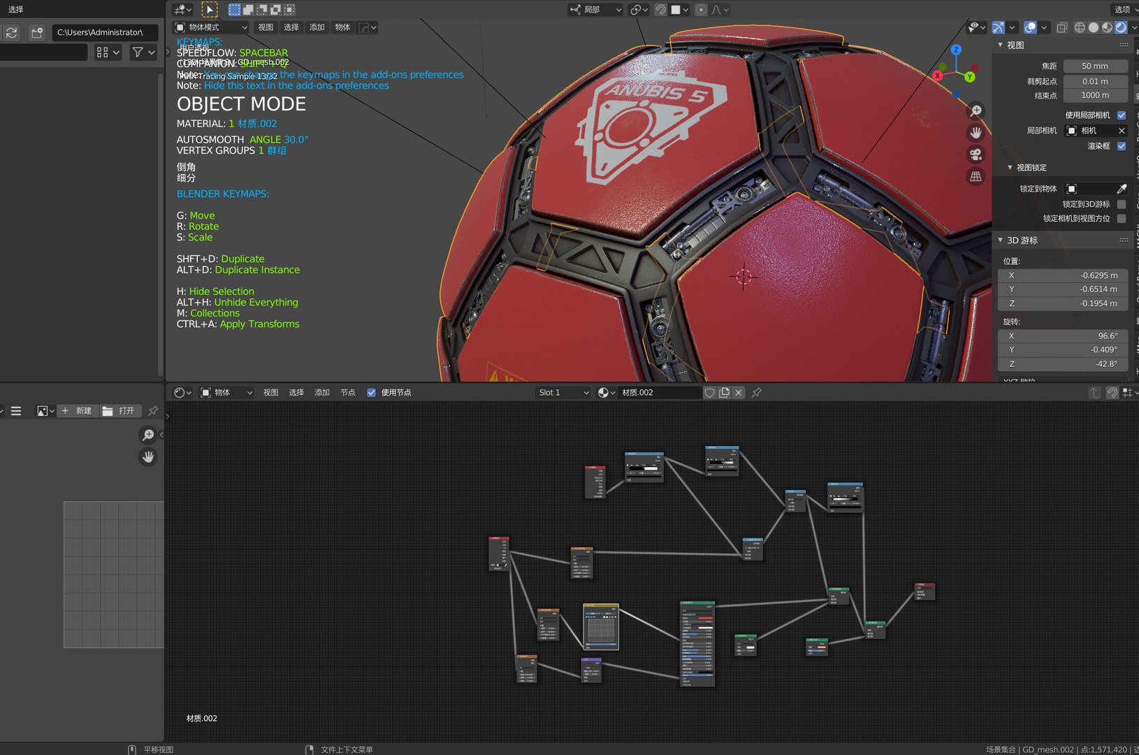Screen dimensions: 1139x755
Task: Collapse the 3D 游标 panel
Action: point(1000,240)
